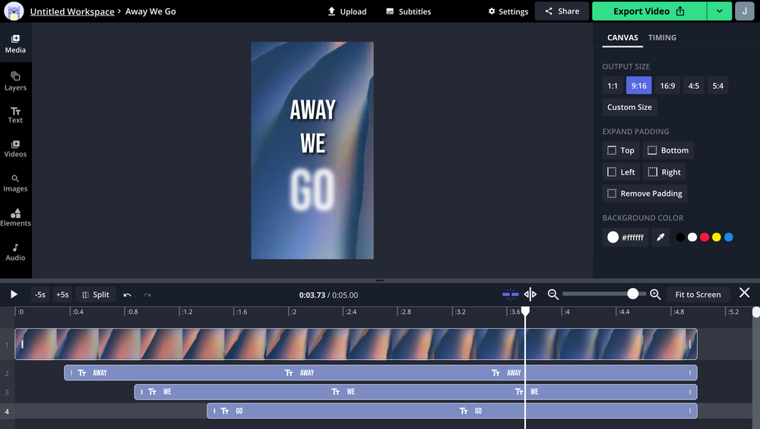The width and height of the screenshot is (760, 429).
Task: Open Subtitles tool
Action: coord(409,11)
